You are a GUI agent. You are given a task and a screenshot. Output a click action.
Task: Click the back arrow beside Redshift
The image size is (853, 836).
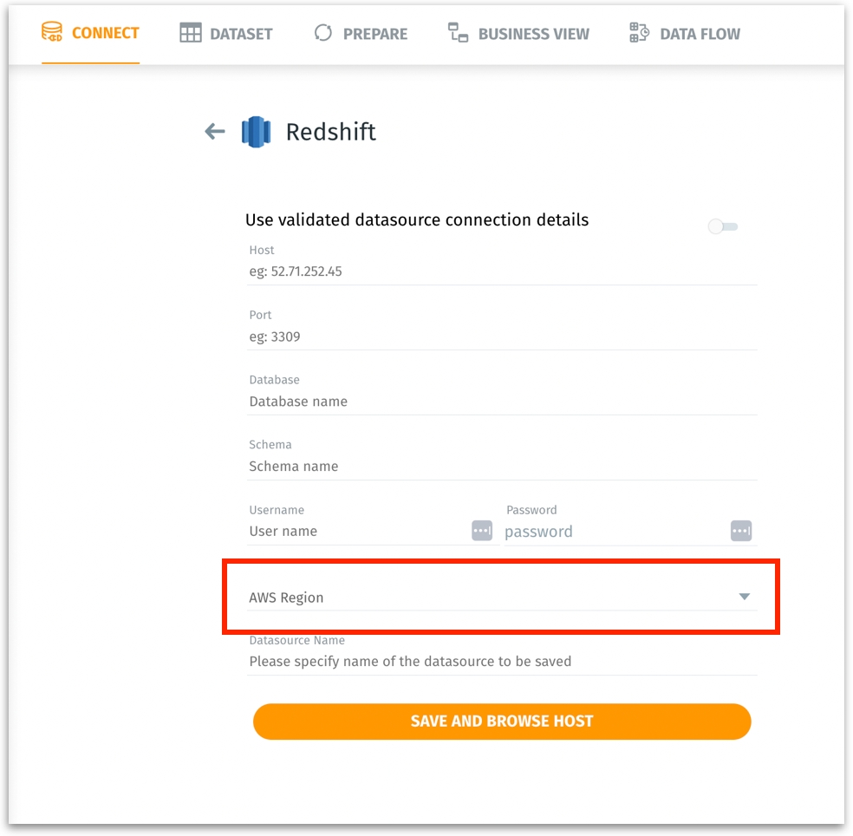[214, 132]
